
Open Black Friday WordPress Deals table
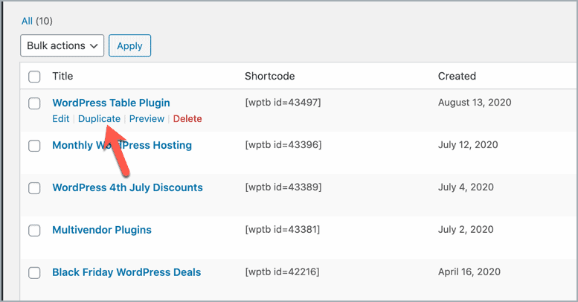coord(126,272)
